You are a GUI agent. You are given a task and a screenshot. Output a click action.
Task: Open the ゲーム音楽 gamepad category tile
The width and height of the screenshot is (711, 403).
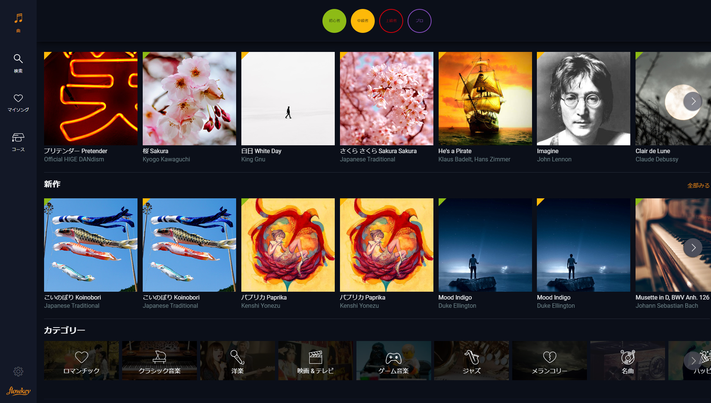click(x=394, y=360)
